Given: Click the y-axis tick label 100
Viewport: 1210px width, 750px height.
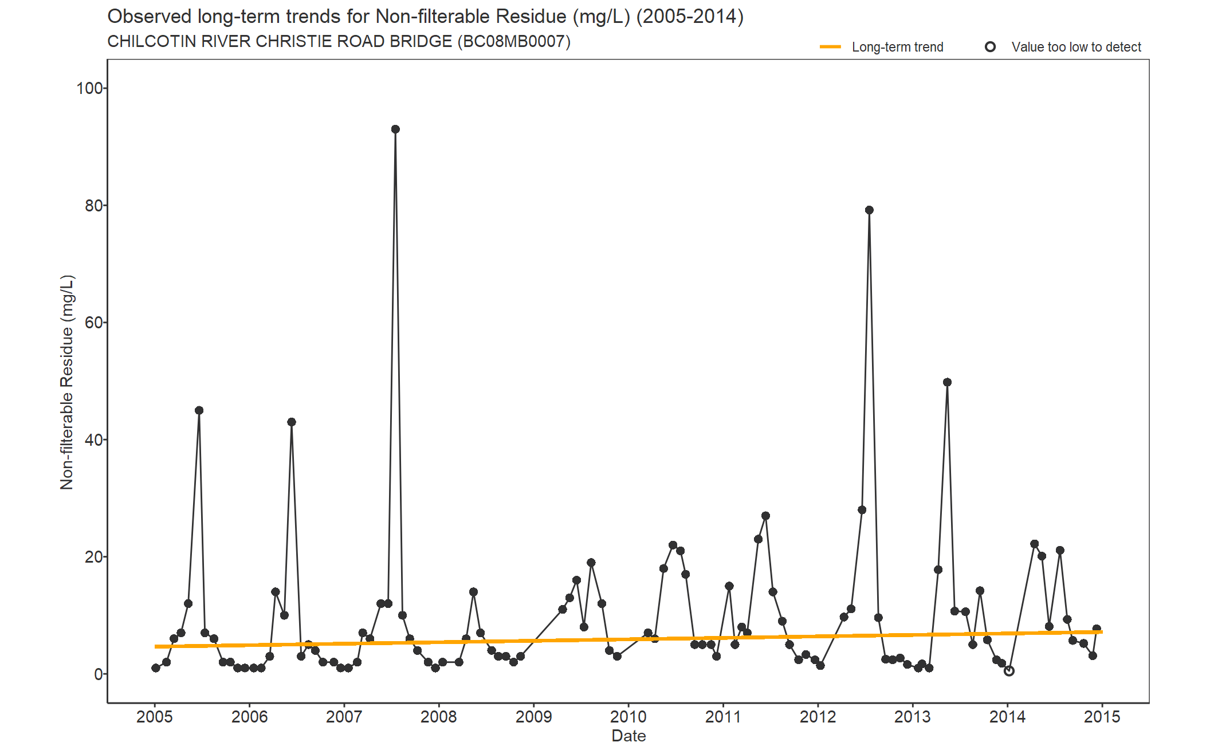Looking at the screenshot, I should pos(89,88).
